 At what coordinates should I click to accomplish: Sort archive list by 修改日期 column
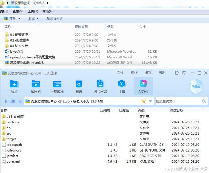(x=177, y=110)
